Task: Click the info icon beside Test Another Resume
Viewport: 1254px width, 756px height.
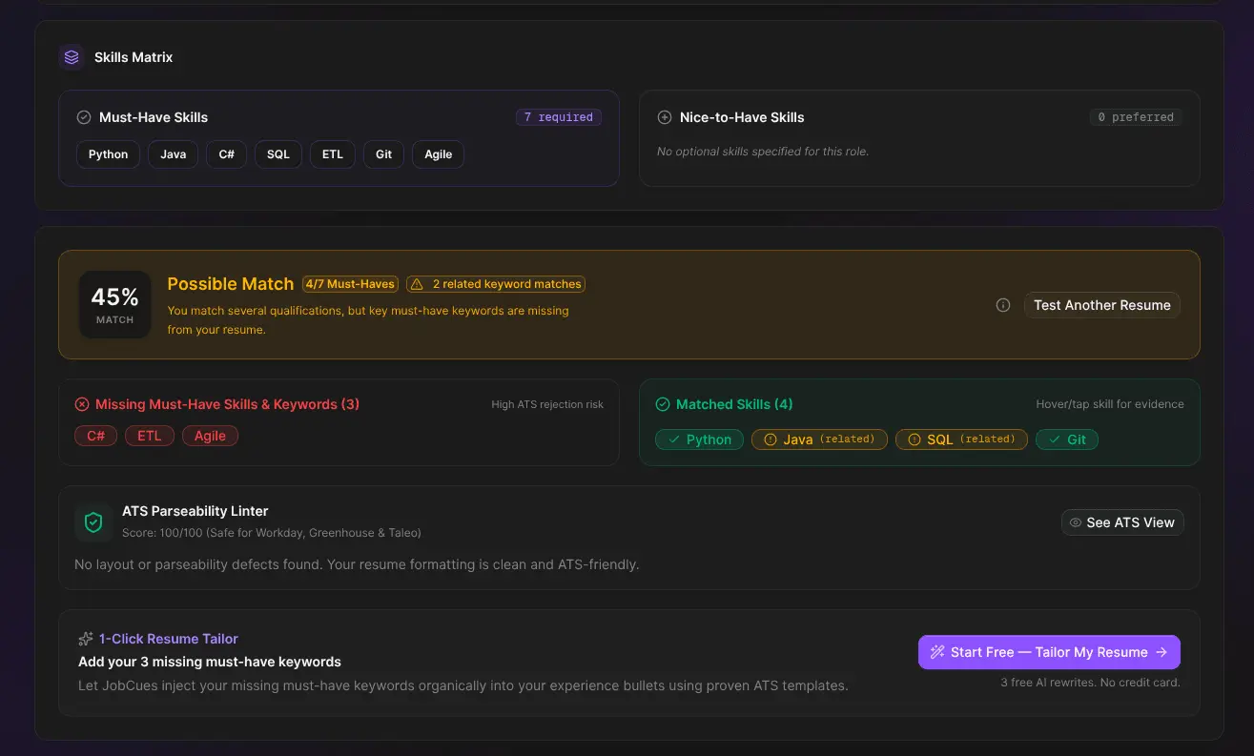Action: coord(1003,305)
